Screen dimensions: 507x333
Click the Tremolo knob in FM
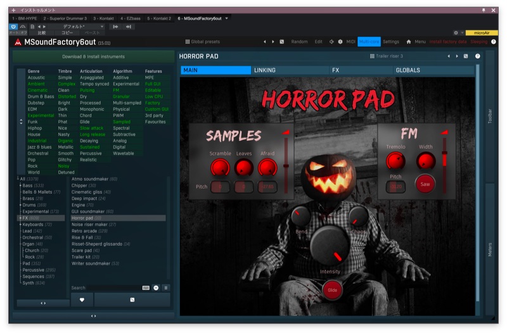pos(395,161)
